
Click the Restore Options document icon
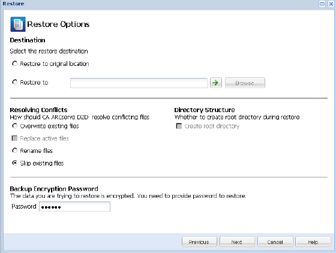(x=18, y=24)
